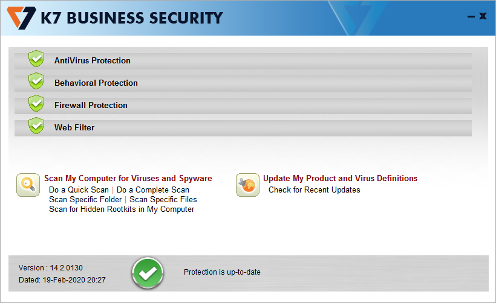Click Scan My Computer for Viruses heading
This screenshot has width=496, height=303.
click(x=128, y=179)
